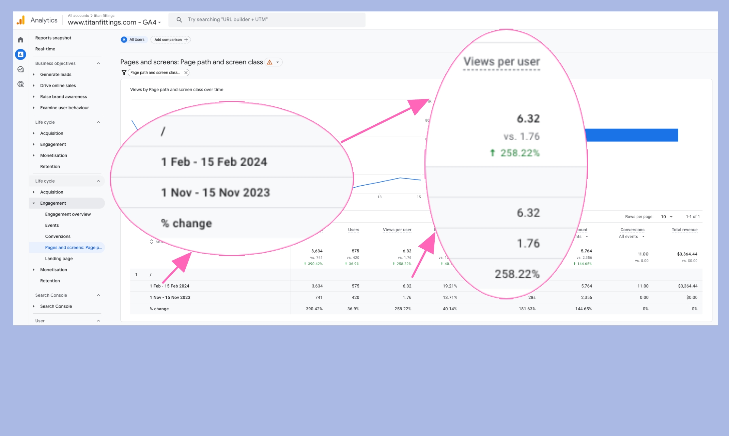Open the report title dropdown arrow

278,62
